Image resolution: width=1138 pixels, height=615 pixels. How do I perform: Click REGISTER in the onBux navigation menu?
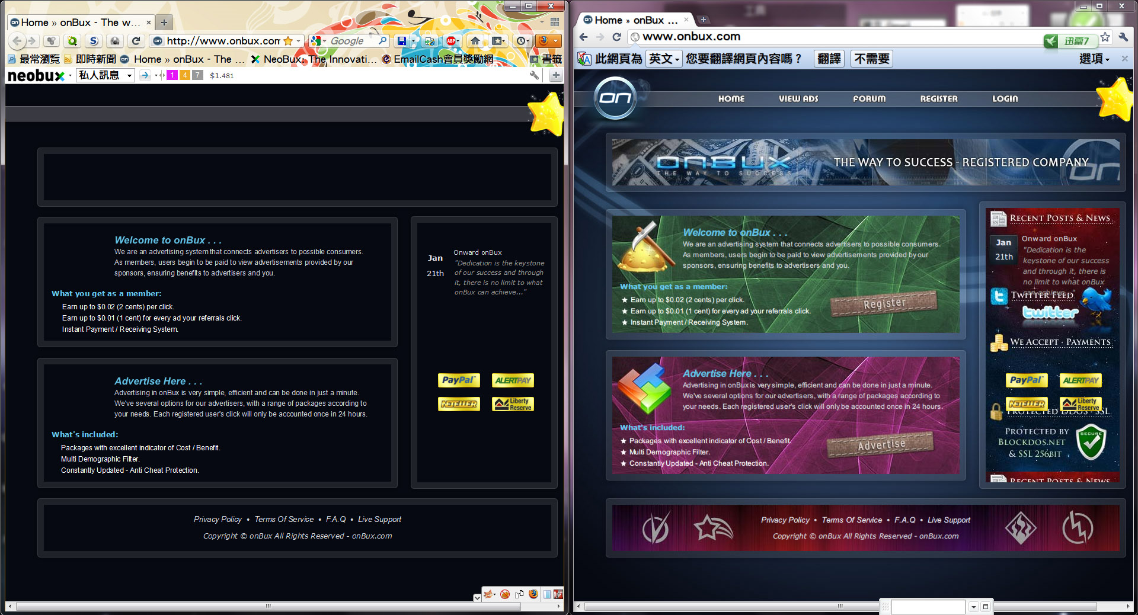939,98
